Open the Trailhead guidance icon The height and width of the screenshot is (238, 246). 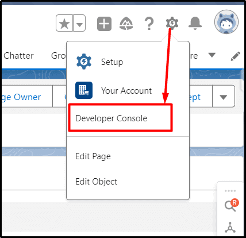coord(126,24)
